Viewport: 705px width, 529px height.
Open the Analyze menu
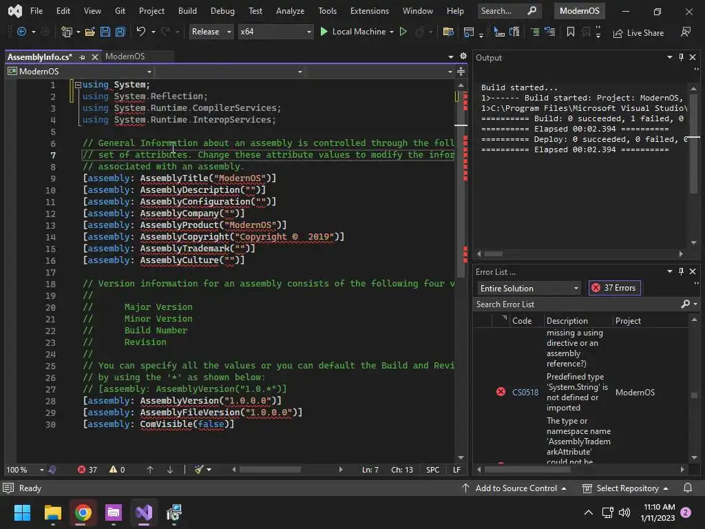pos(290,11)
